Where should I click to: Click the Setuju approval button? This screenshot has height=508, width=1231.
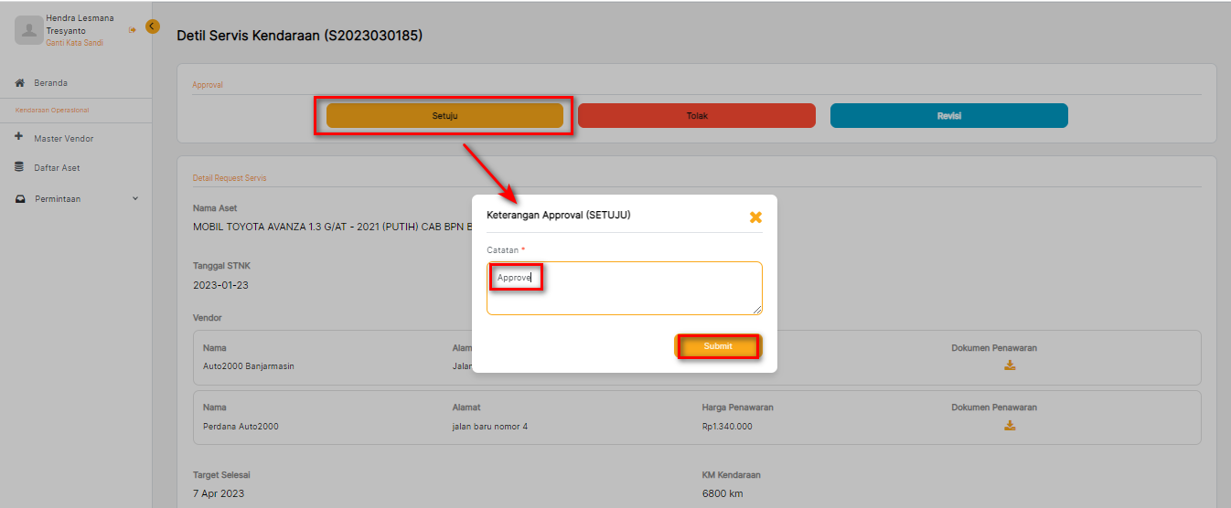444,116
